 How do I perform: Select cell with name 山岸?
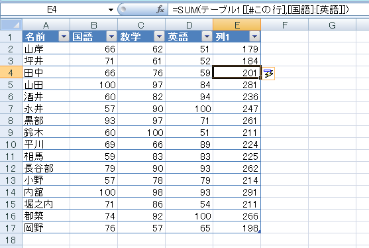[x=46, y=49]
